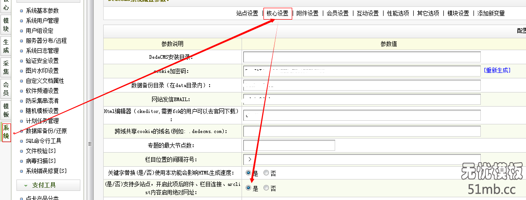
Task: Switch to the 会员 vertical tab
Action: pos(6,89)
